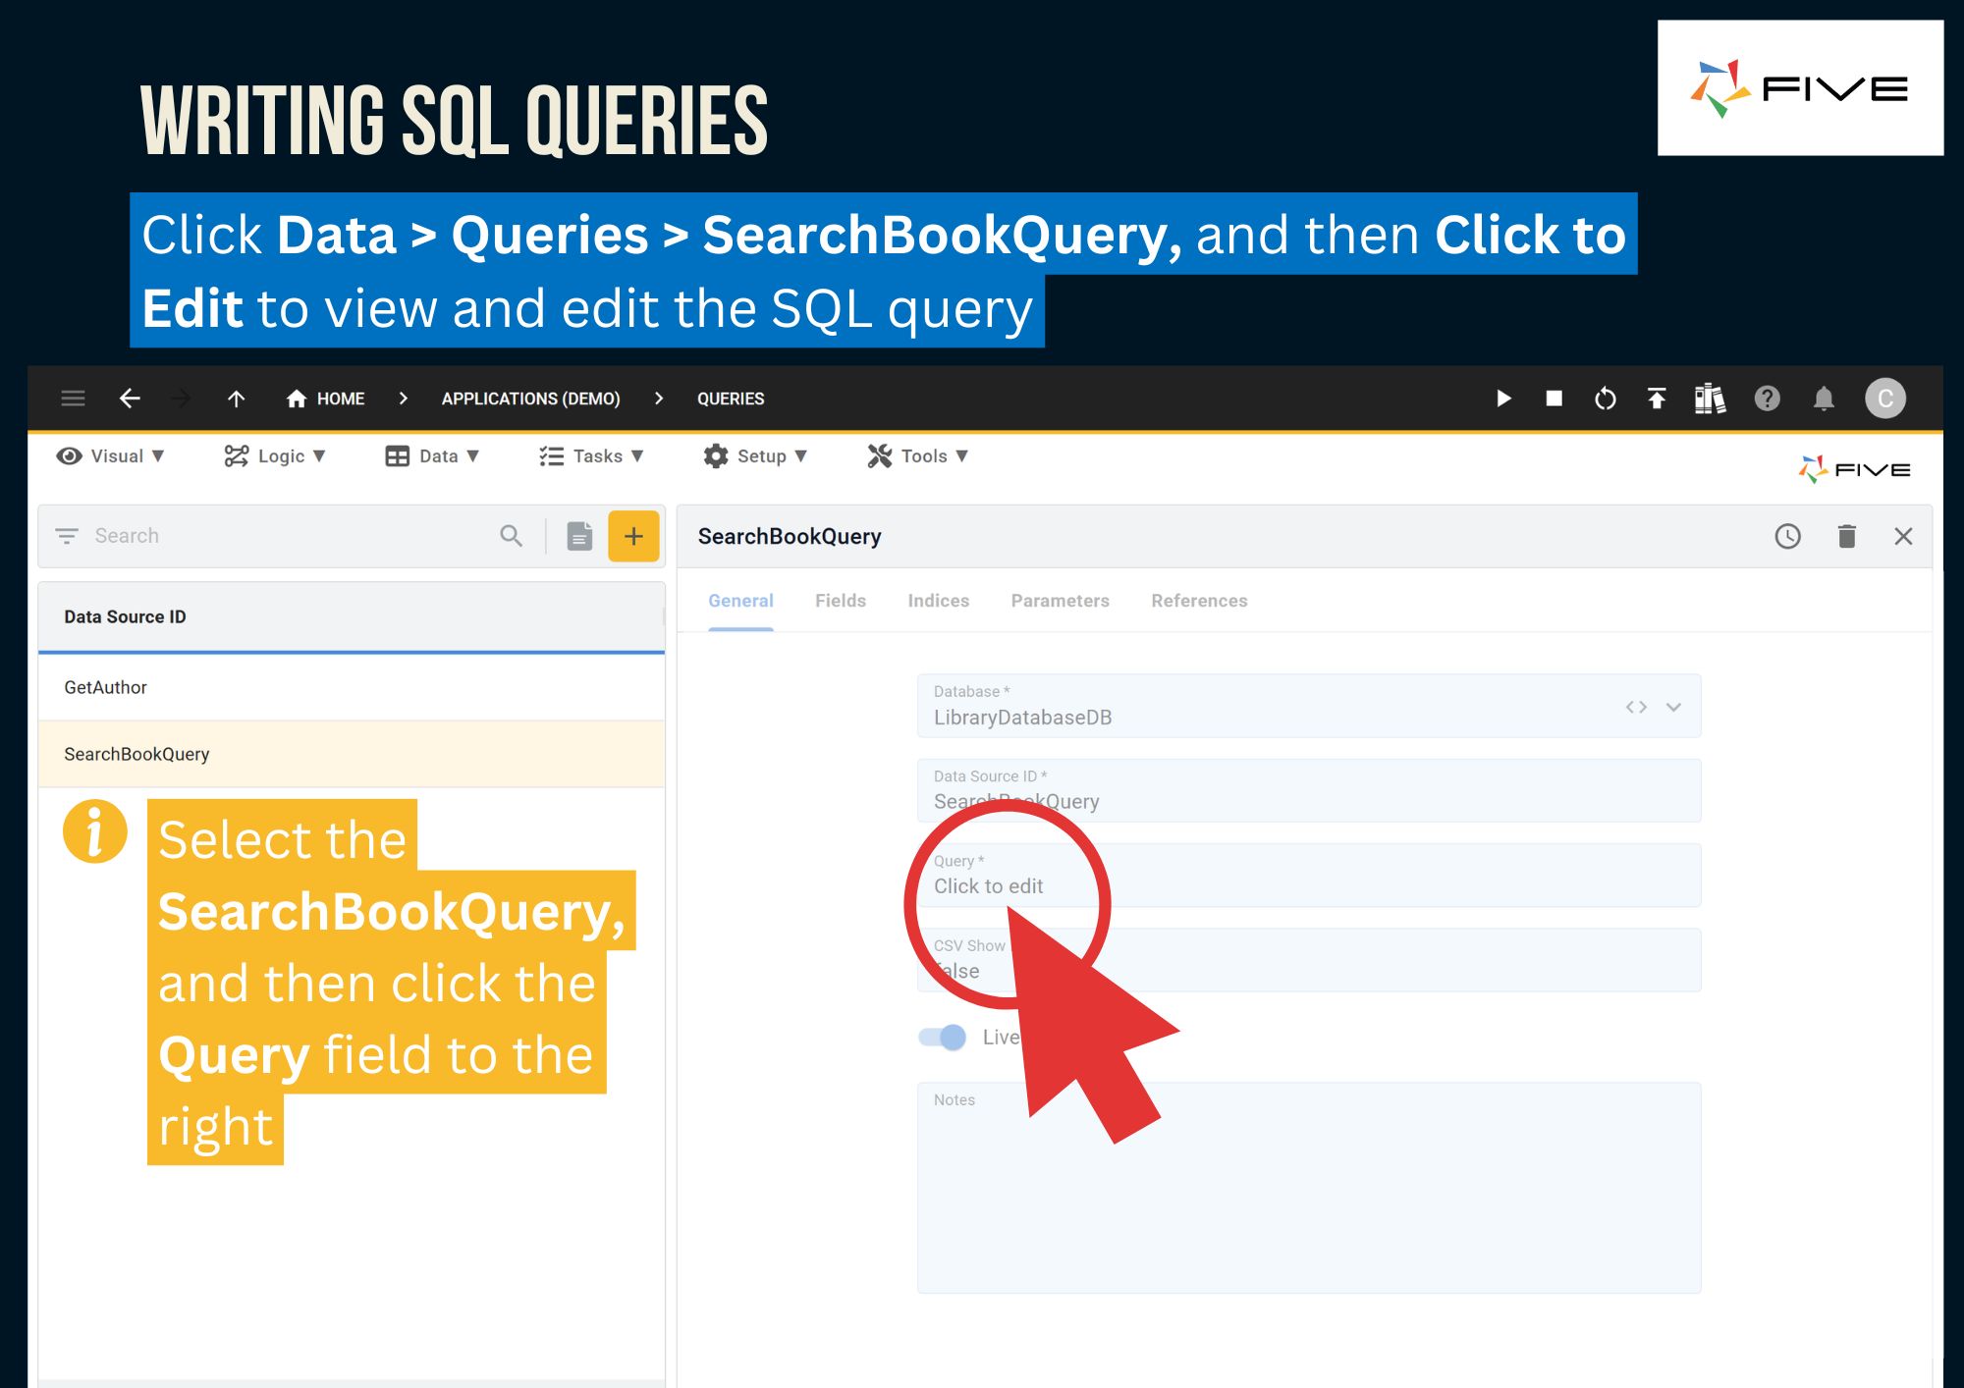Deploy using the upload arrow icon
Viewport: 1964px width, 1388px height.
pyautogui.click(x=1656, y=399)
